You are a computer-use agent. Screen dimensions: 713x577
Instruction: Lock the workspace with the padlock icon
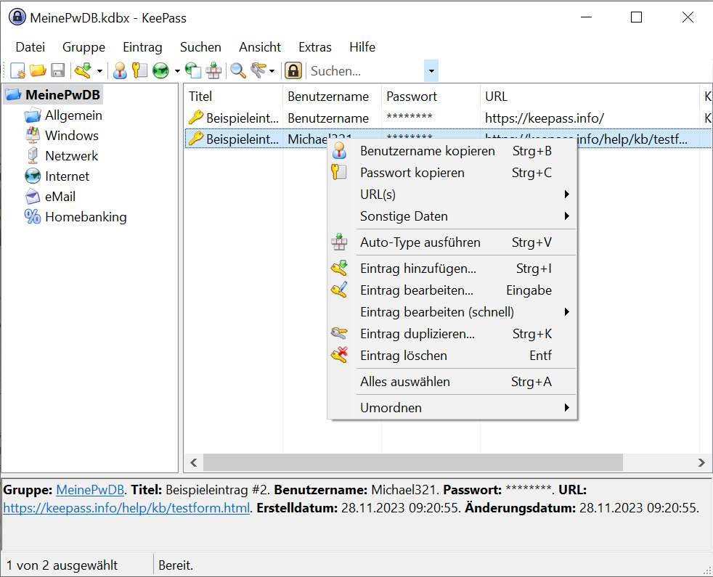[293, 70]
